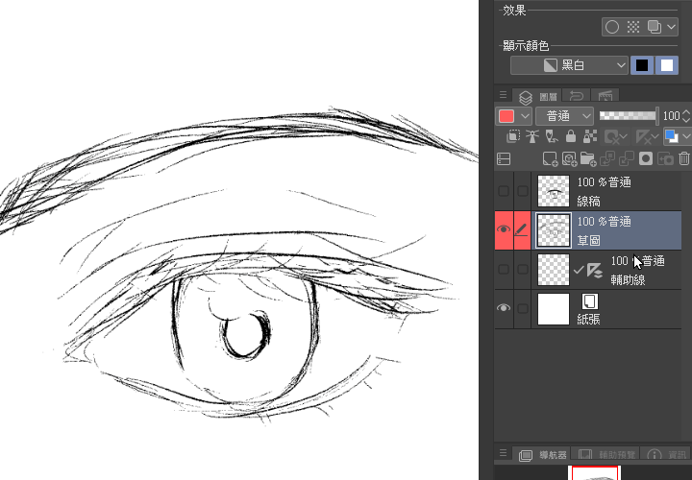Hide the 草圖 layer eye icon
The width and height of the screenshot is (692, 480).
click(504, 229)
